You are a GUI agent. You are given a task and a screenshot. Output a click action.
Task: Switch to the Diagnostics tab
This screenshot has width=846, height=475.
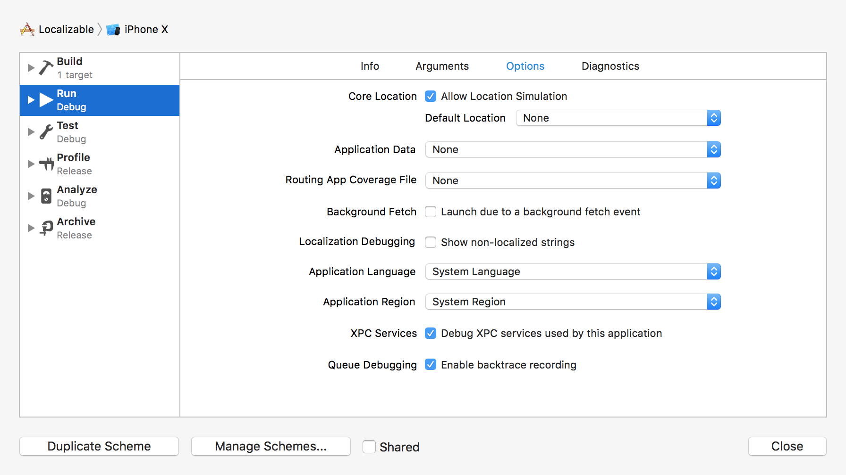click(610, 66)
